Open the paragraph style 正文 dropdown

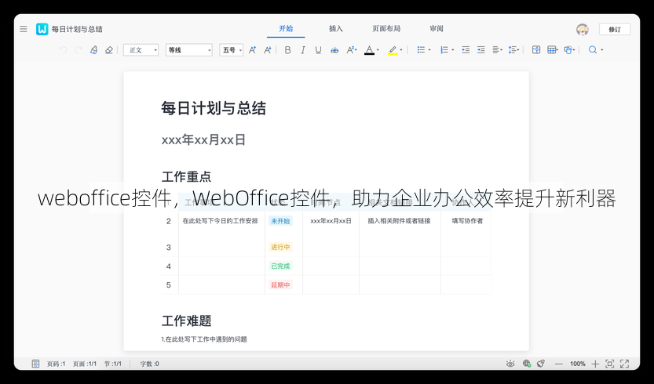141,50
